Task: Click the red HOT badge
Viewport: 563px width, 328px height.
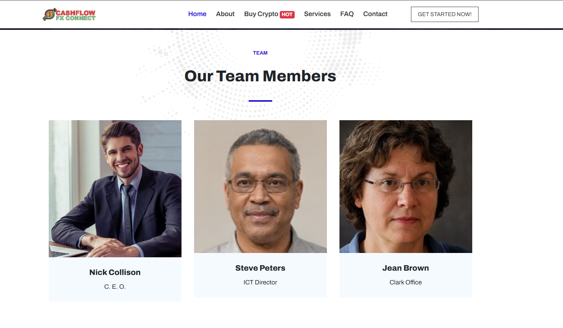Action: pos(287,15)
